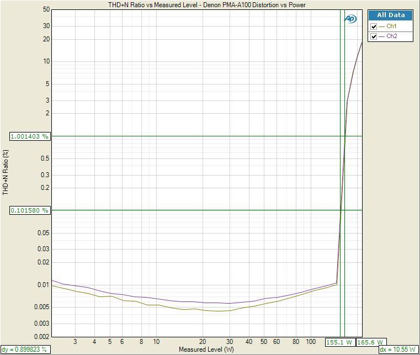The image size is (420, 355).
Task: Select the Ch1 legend label
Action: pyautogui.click(x=391, y=27)
